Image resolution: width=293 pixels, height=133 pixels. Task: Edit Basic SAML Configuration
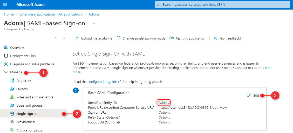pyautogui.click(x=256, y=96)
